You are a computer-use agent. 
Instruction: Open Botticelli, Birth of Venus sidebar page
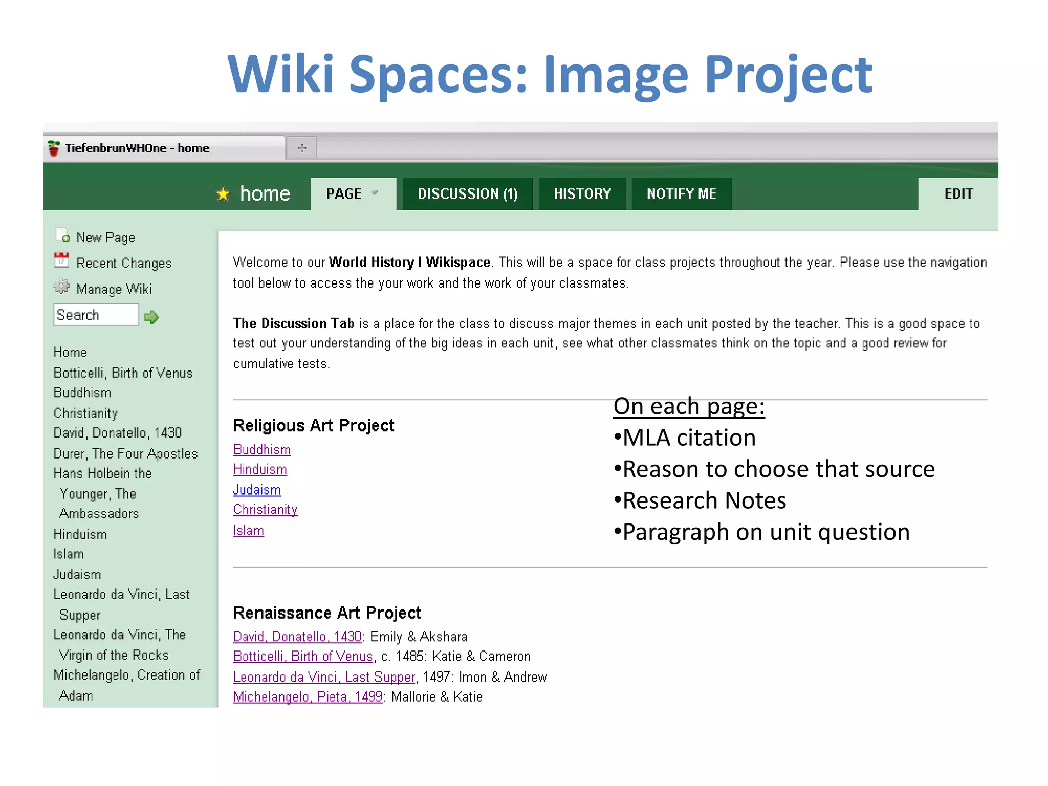coord(123,373)
